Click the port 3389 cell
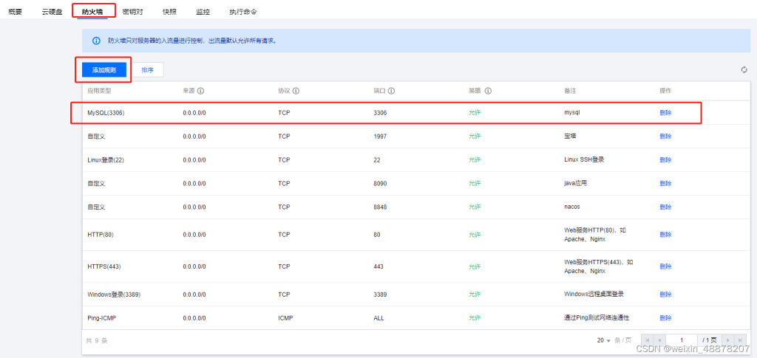The width and height of the screenshot is (757, 358). tap(380, 295)
